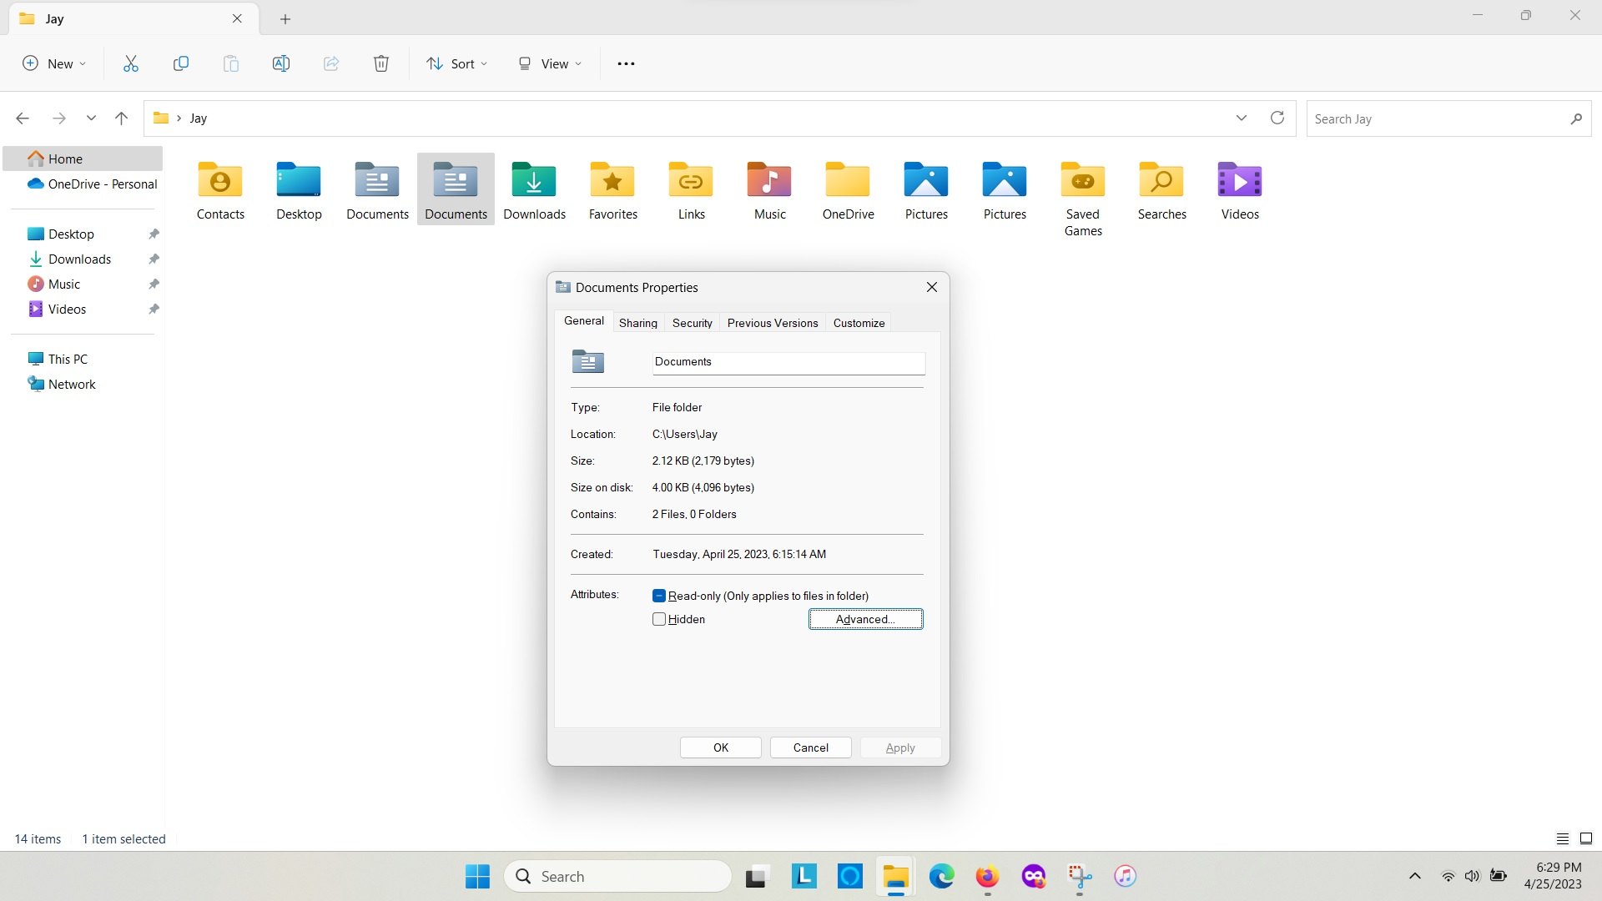
Task: Click the Search Jay box
Action: (x=1448, y=118)
